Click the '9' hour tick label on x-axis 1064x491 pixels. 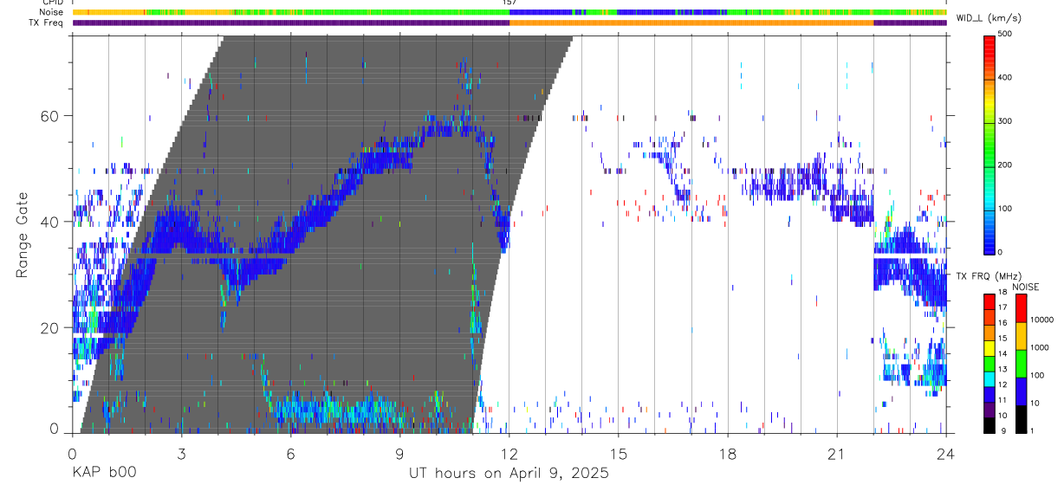pyautogui.click(x=399, y=454)
